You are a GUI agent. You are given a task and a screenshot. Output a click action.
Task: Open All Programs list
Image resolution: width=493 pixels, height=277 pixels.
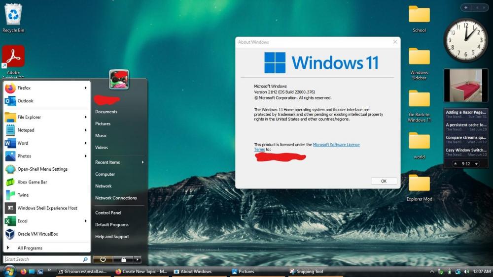pos(30,248)
